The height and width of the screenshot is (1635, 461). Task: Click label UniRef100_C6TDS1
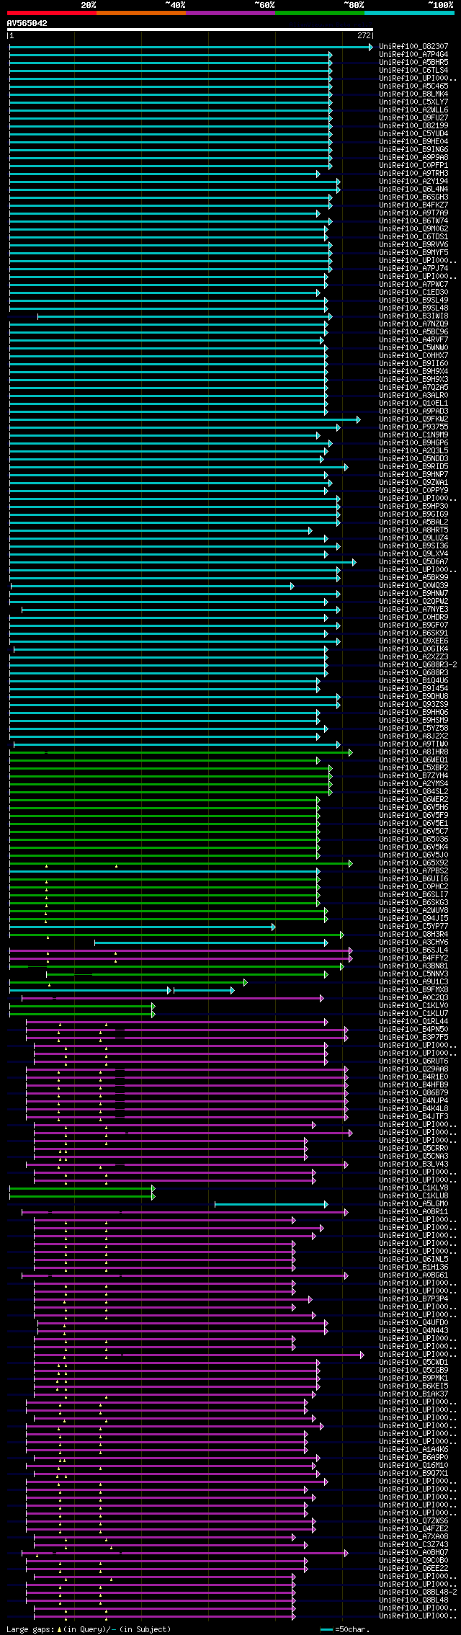(413, 237)
